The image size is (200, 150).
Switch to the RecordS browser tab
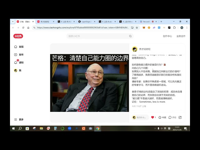[148, 22]
